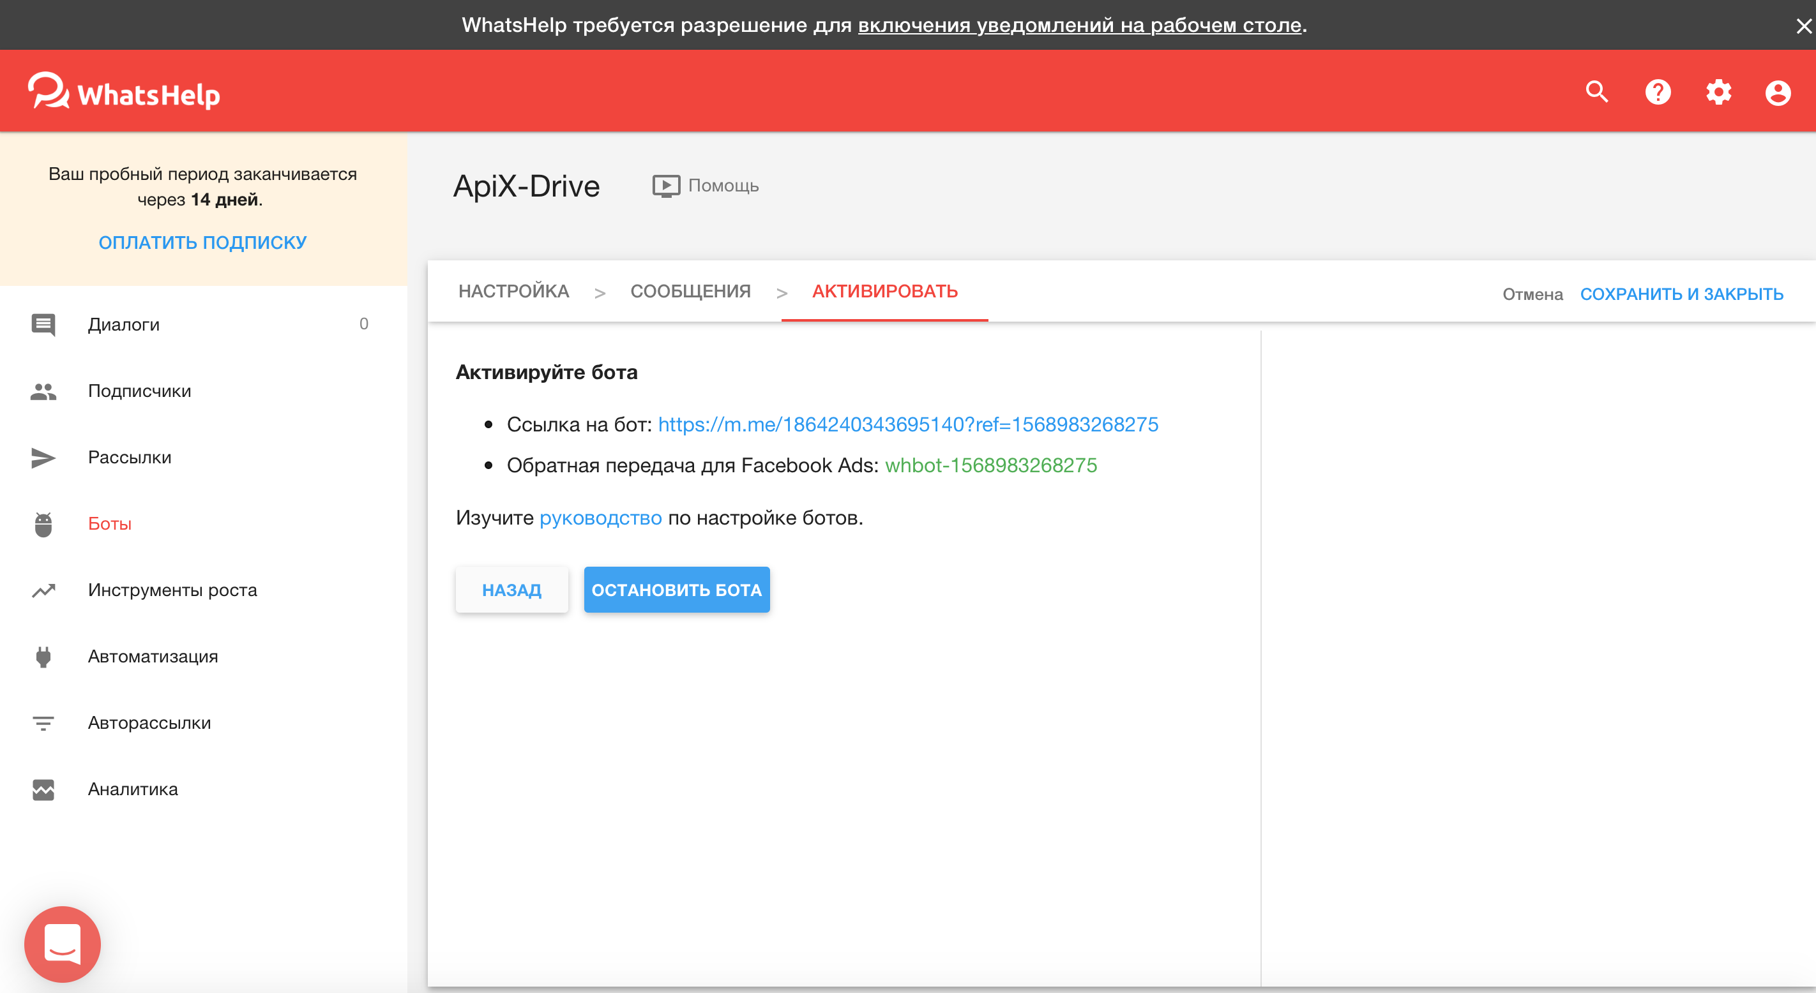The image size is (1816, 993).
Task: Click the ApiX-Drive bot title
Action: click(x=526, y=186)
